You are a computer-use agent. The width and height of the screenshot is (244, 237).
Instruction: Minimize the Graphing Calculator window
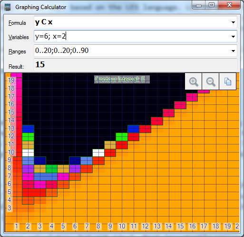(x=199, y=5)
